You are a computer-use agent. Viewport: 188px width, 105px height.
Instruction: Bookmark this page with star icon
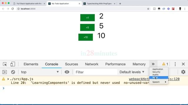(x=148, y=9)
